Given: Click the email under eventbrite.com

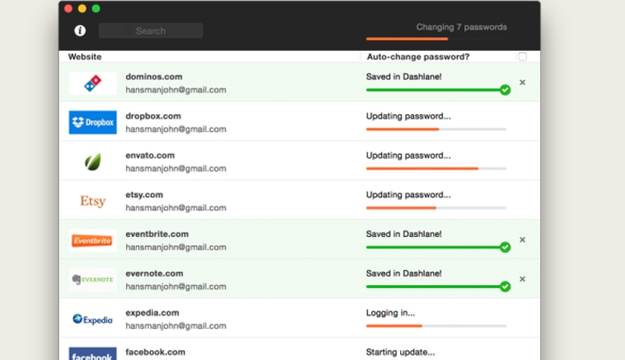Looking at the screenshot, I should click(x=176, y=248).
